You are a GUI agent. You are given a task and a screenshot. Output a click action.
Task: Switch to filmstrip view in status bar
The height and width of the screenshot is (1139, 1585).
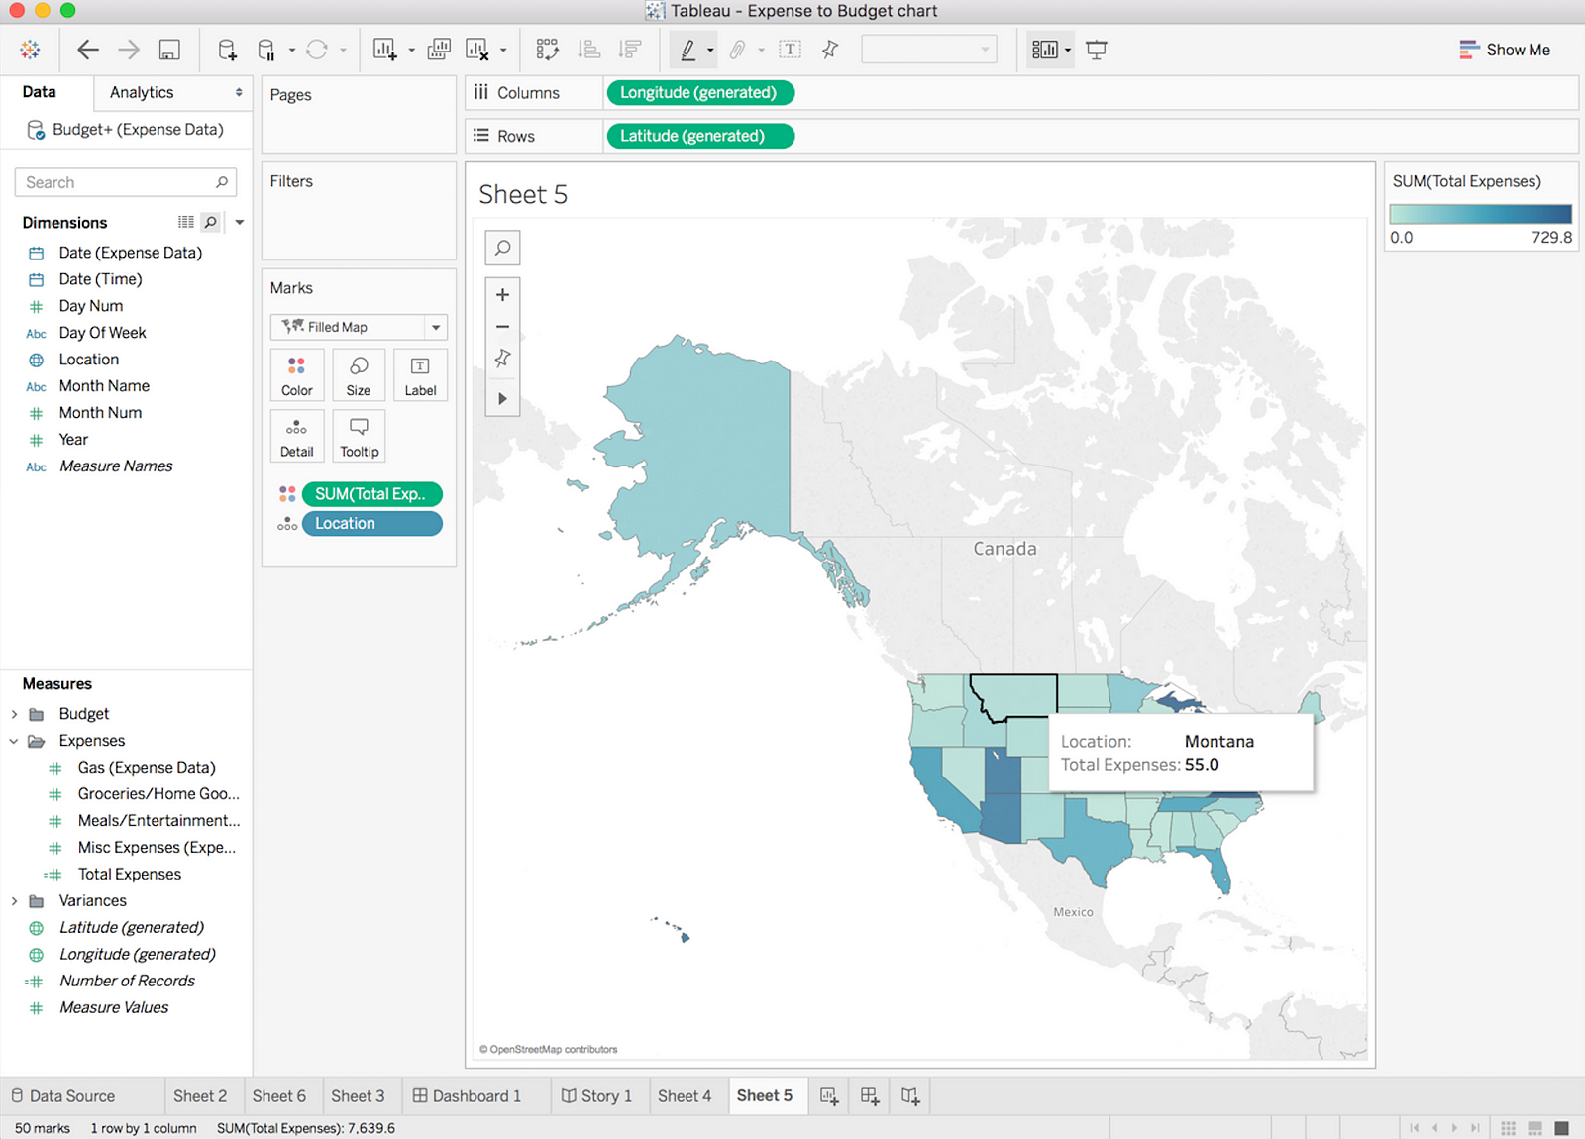[x=1534, y=1128]
